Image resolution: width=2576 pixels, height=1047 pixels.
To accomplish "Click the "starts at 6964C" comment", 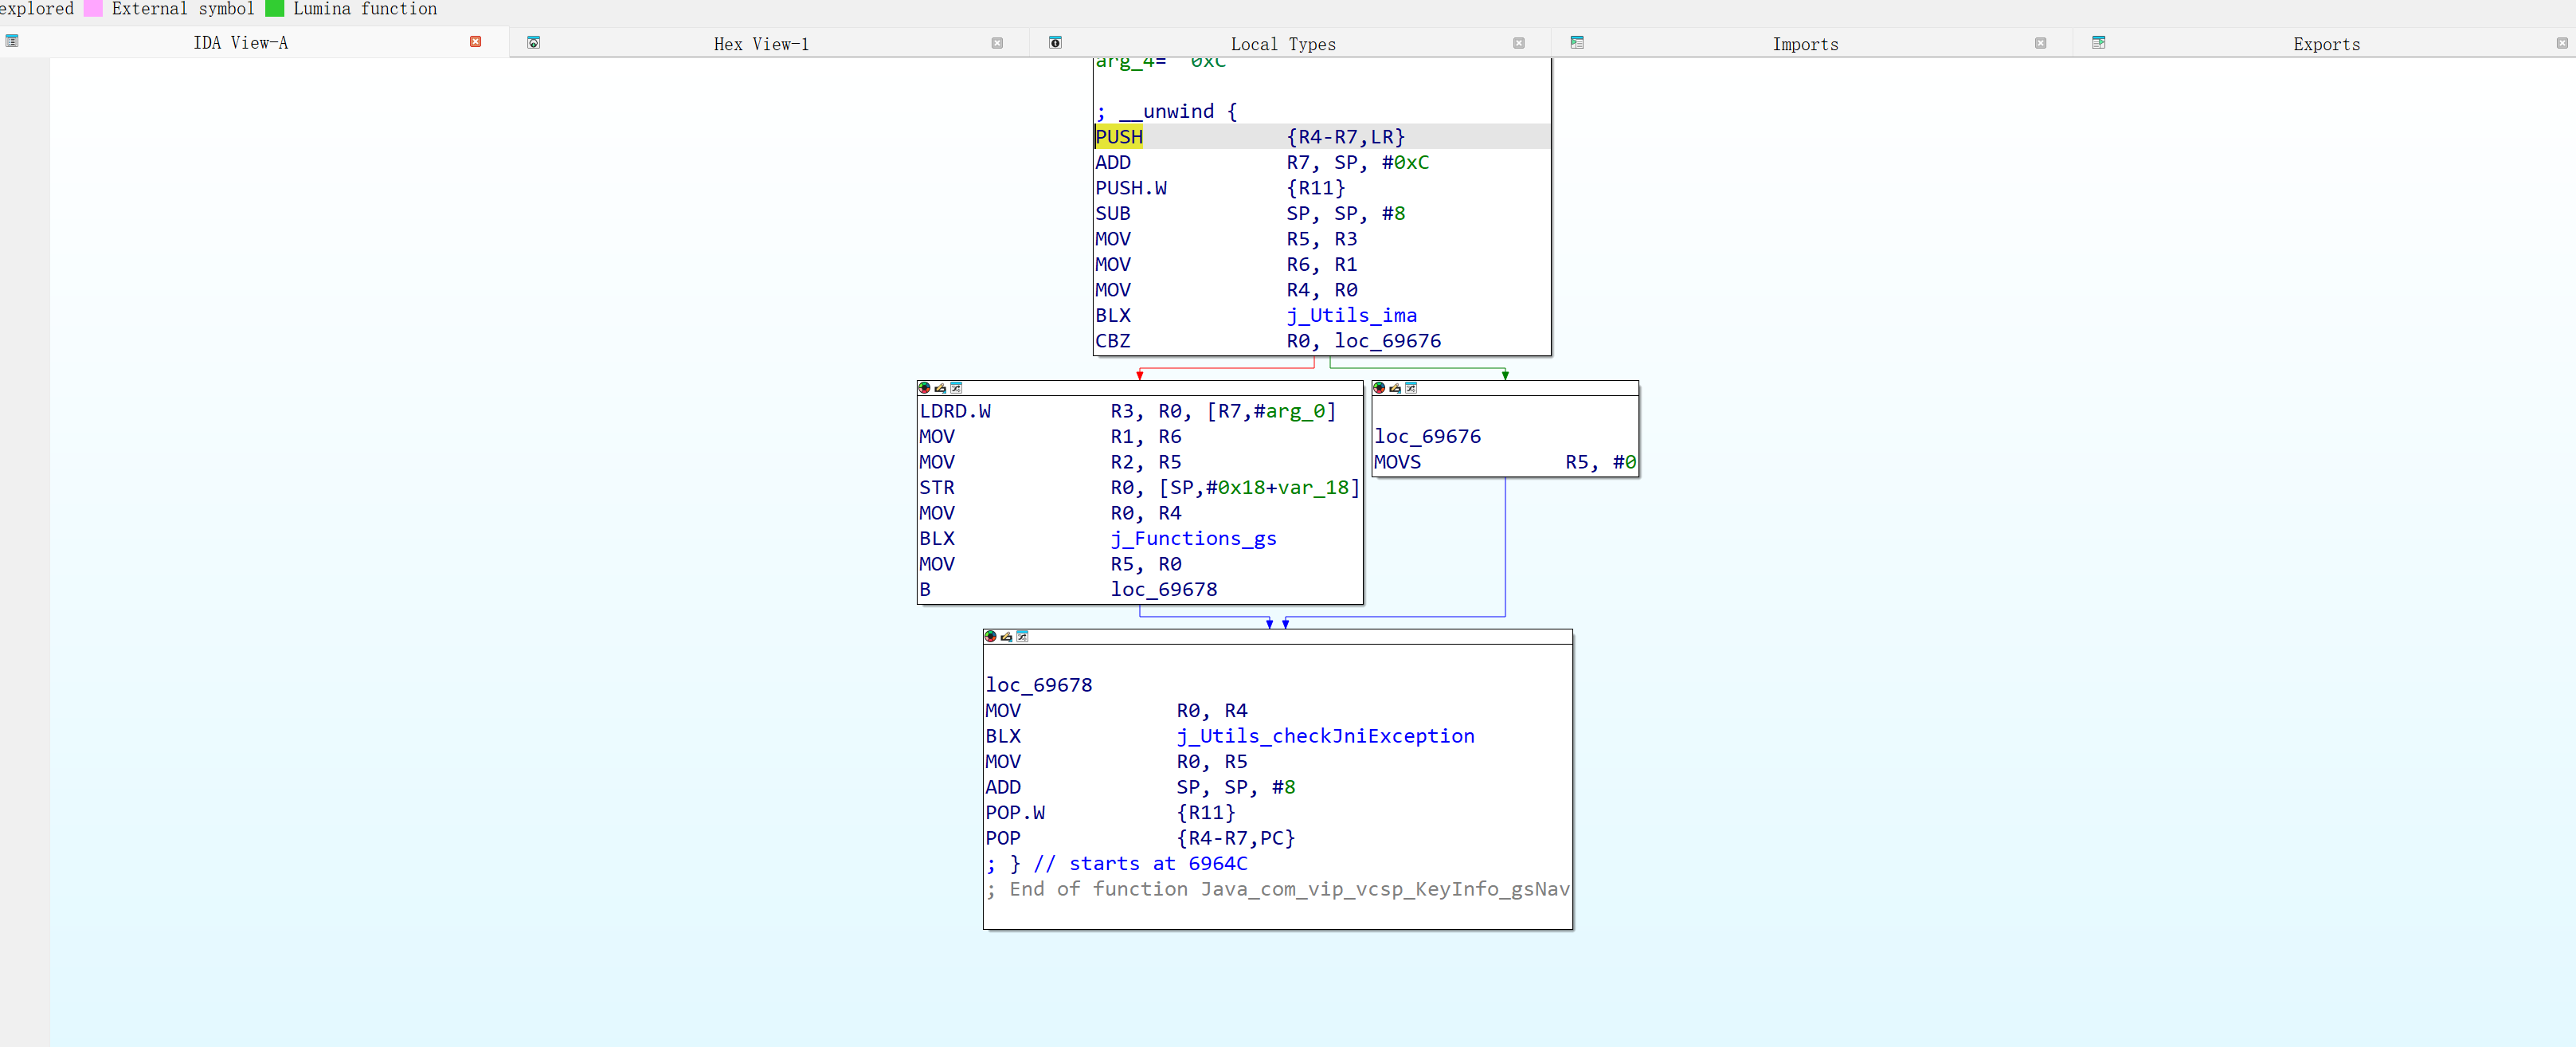I will tap(1158, 864).
